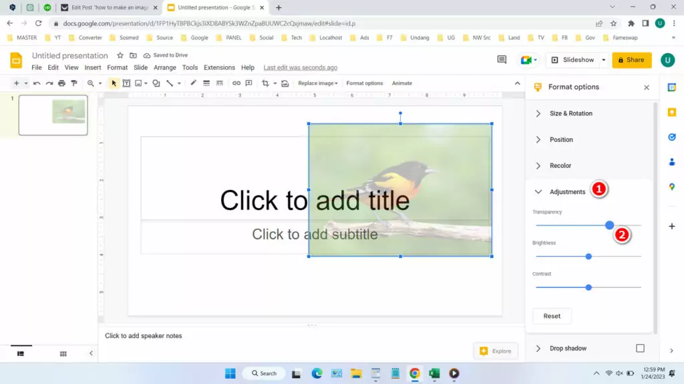Collapse the filmstrip panel

(x=91, y=353)
